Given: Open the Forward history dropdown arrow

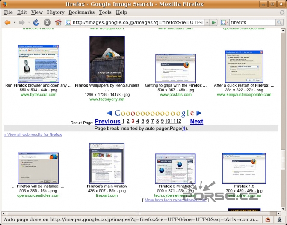Looking at the screenshot, I should click(29, 22).
